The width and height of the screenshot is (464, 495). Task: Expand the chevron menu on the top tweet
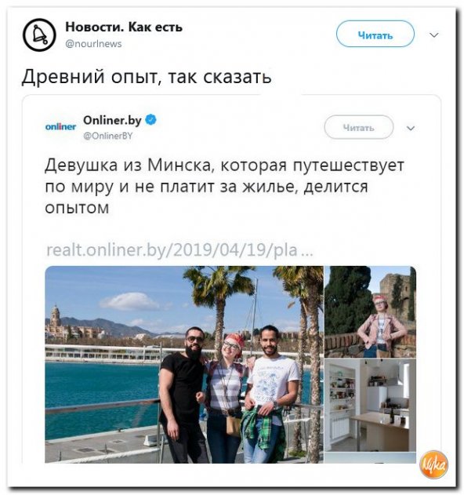tap(434, 35)
